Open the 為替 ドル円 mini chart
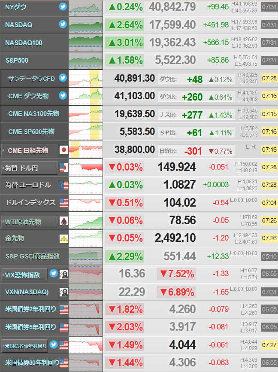This screenshot has width=278, height=372. pos(85,167)
